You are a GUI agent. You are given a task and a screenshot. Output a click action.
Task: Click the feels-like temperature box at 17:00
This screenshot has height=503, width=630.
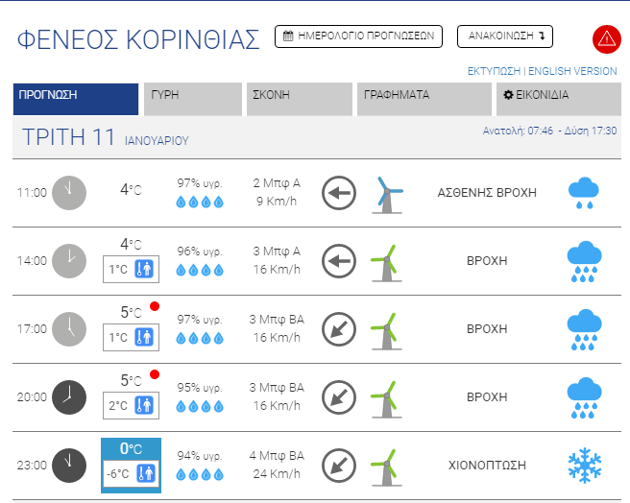coord(132,337)
